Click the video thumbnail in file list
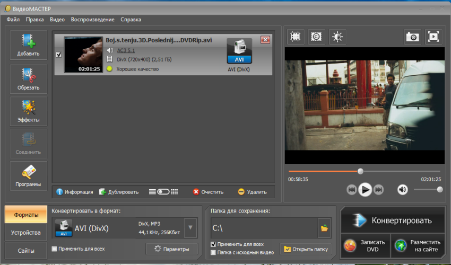The height and width of the screenshot is (265, 451). pyautogui.click(x=83, y=55)
